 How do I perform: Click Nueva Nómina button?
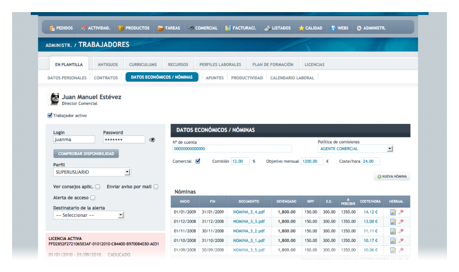392,177
